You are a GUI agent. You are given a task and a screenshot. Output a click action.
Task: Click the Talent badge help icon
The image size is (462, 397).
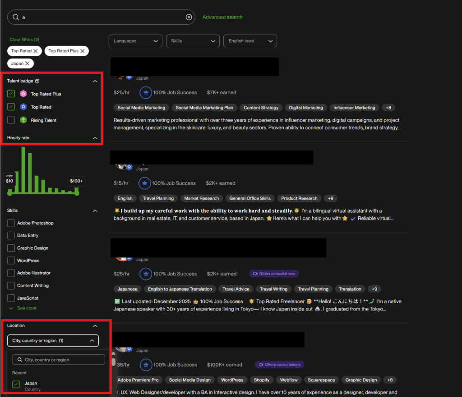[37, 81]
